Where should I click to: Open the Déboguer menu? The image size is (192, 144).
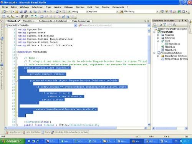click(x=69, y=7)
